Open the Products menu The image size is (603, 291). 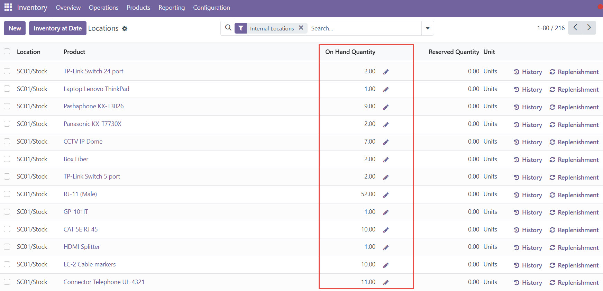coord(138,8)
